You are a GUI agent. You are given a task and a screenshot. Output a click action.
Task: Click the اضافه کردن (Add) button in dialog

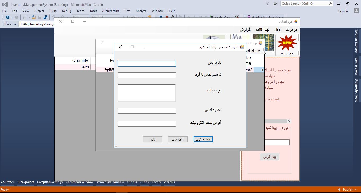(x=203, y=139)
